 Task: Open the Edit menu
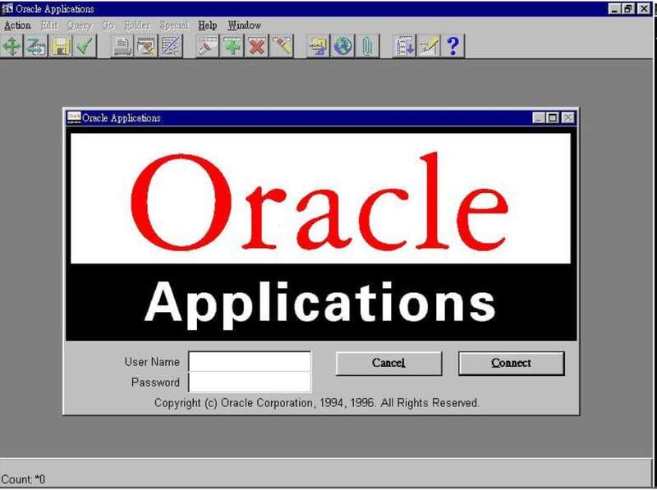tap(49, 25)
